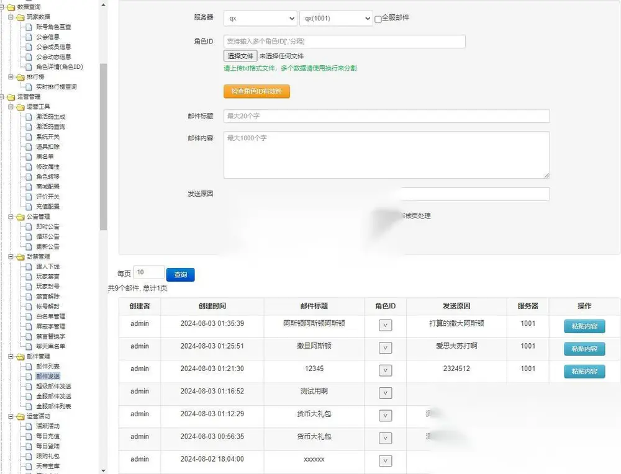The image size is (621, 474).
Task: Select 公会动态信息 tree entry
Action: tap(53, 56)
